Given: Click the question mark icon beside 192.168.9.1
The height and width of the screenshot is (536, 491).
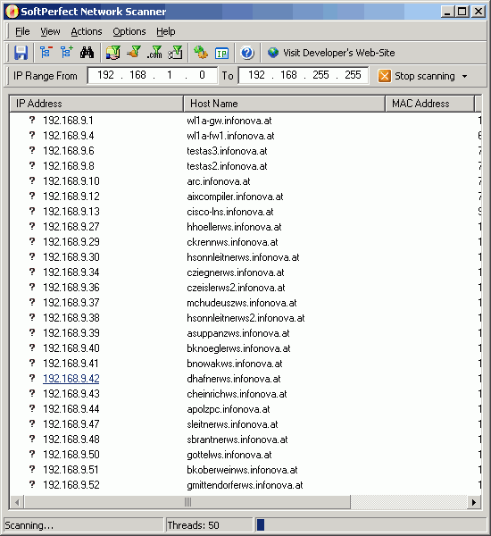Looking at the screenshot, I should click(x=32, y=120).
